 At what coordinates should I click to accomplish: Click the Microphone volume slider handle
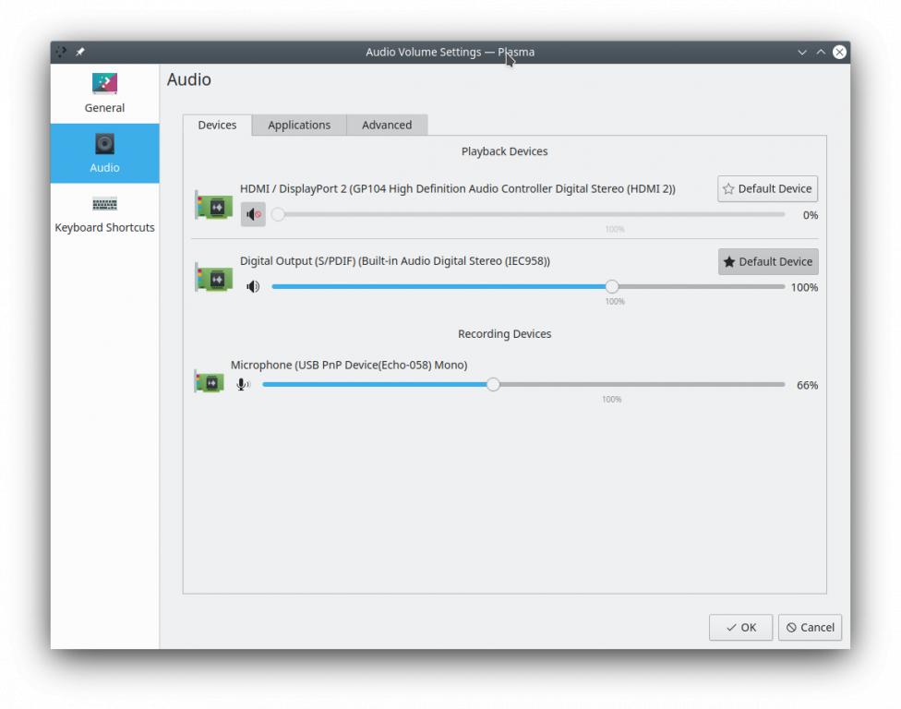pos(493,385)
